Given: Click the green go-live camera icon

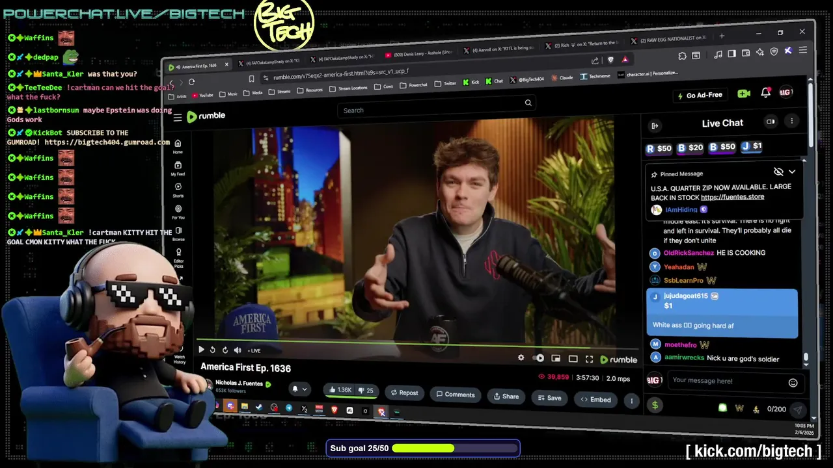Looking at the screenshot, I should pyautogui.click(x=744, y=94).
